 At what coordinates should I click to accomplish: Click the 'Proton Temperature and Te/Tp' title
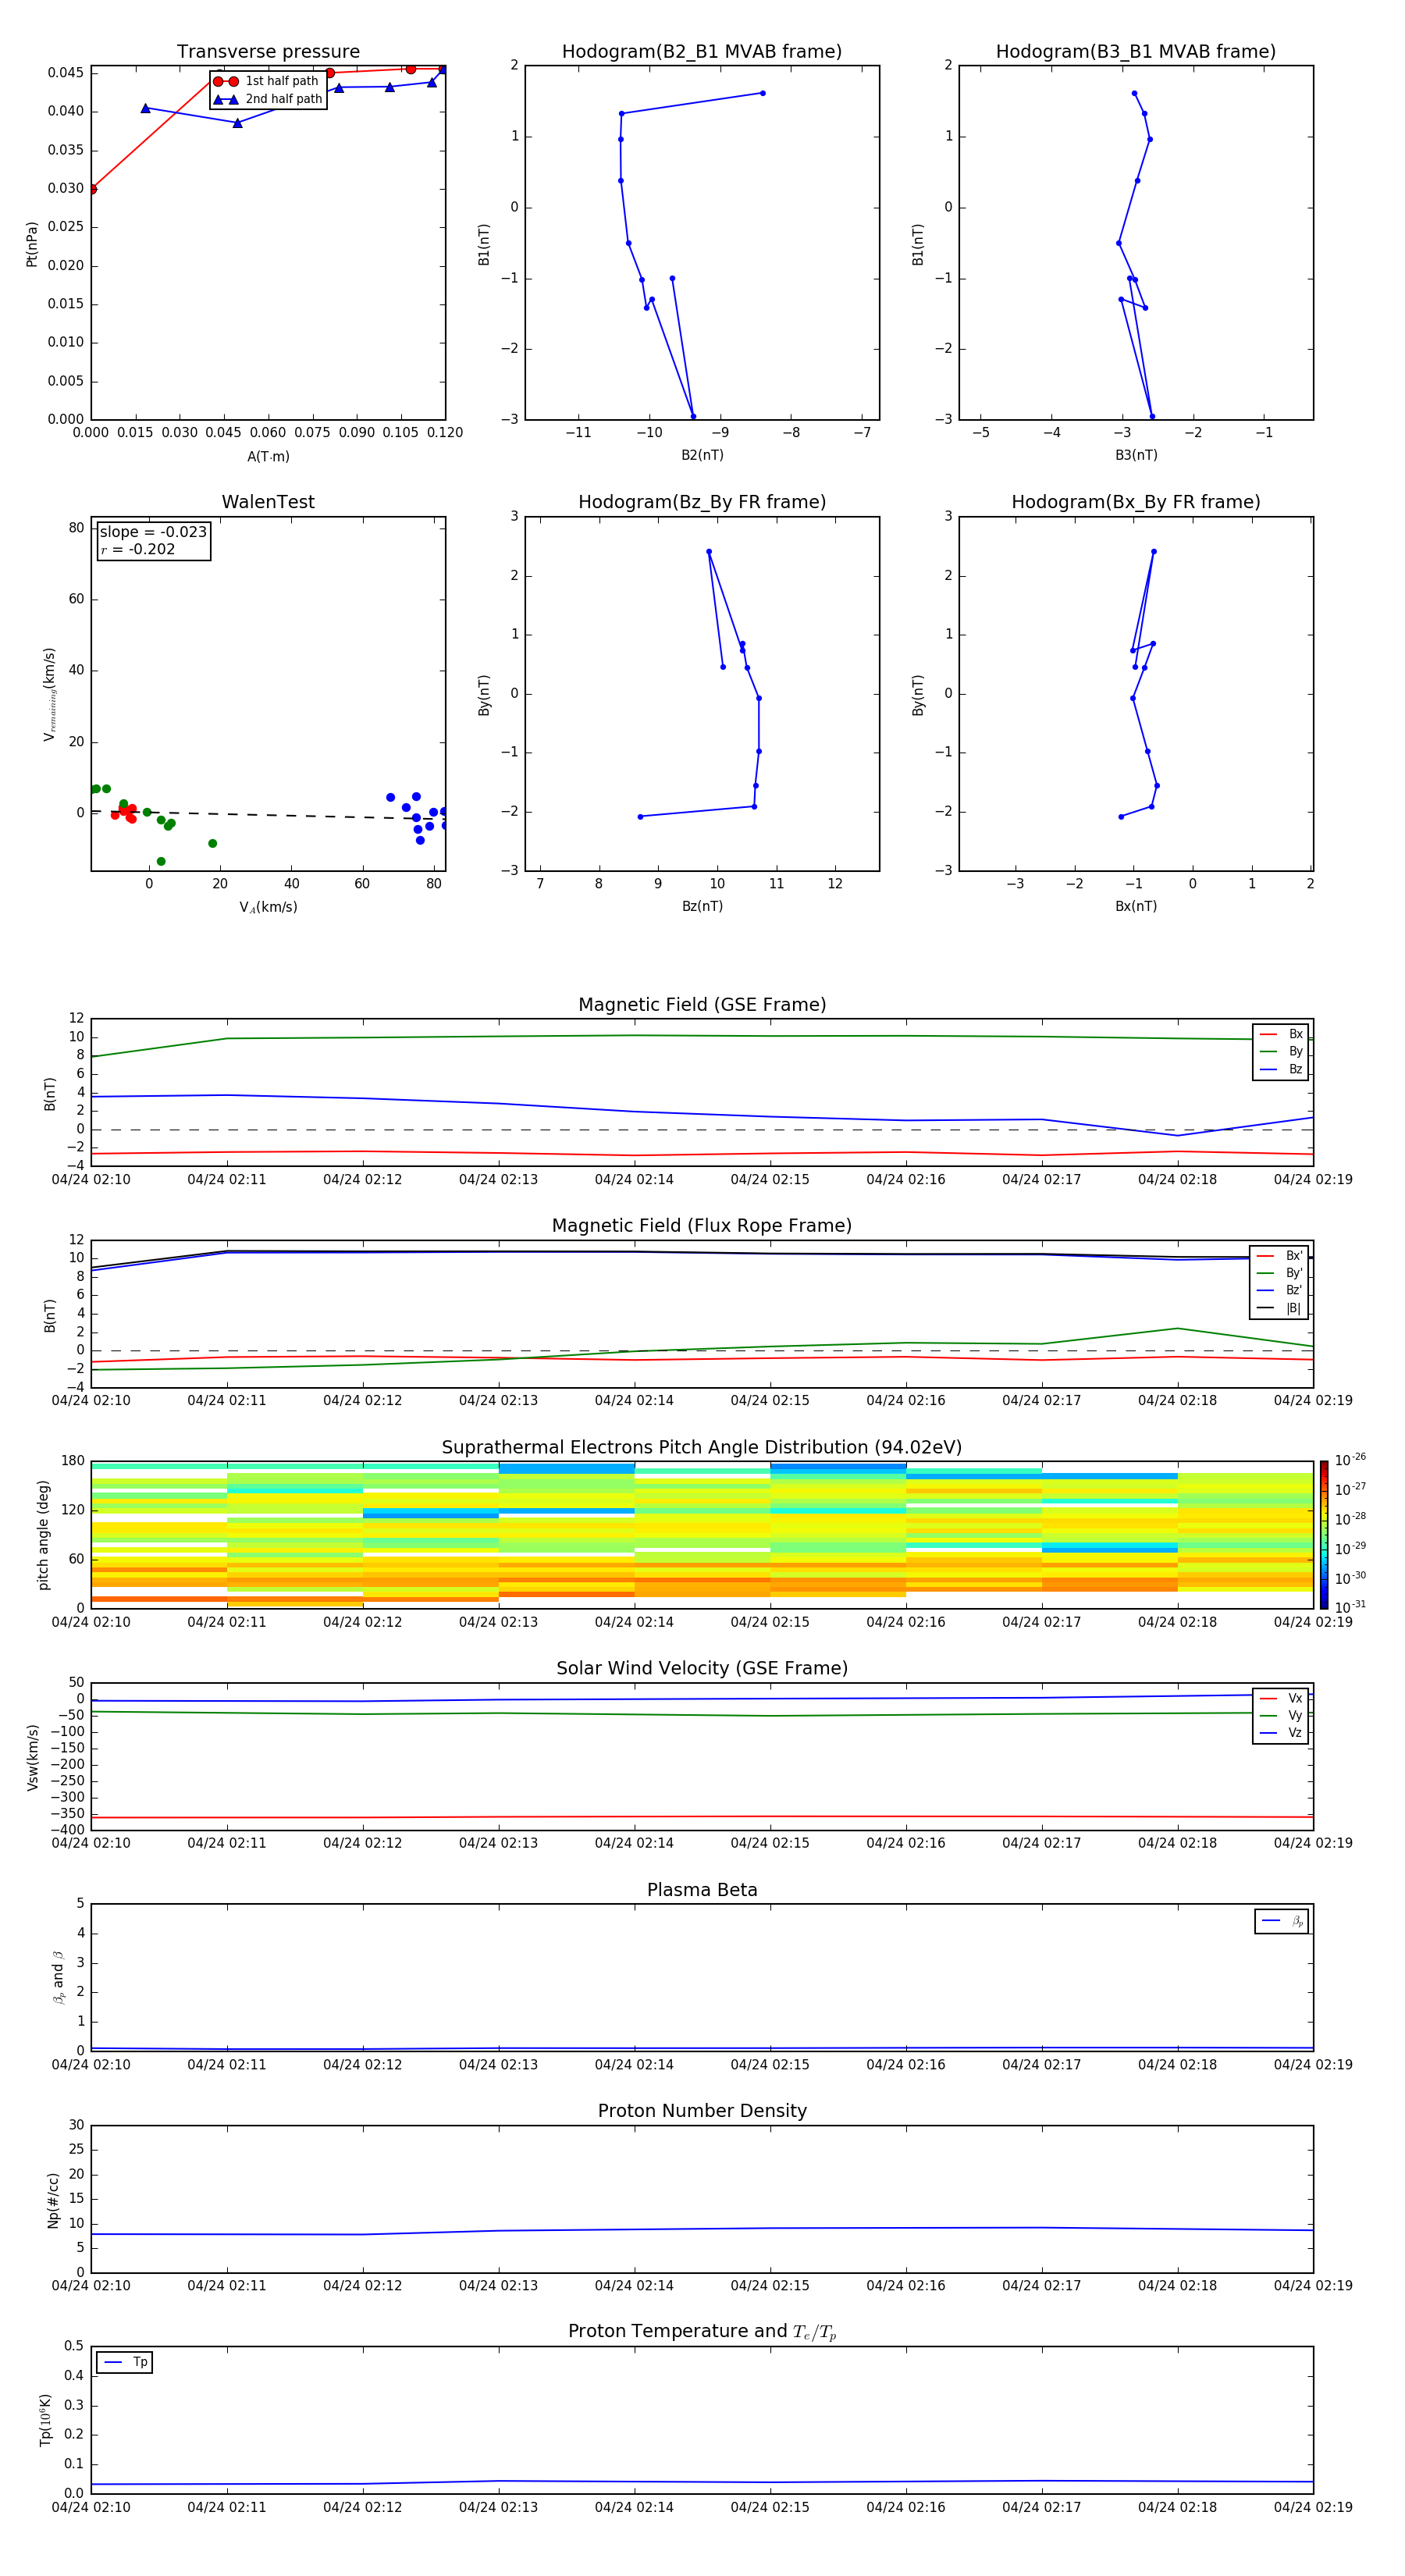pos(702,2332)
